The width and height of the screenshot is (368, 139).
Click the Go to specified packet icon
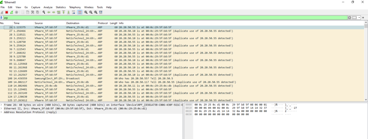tap(59, 12)
